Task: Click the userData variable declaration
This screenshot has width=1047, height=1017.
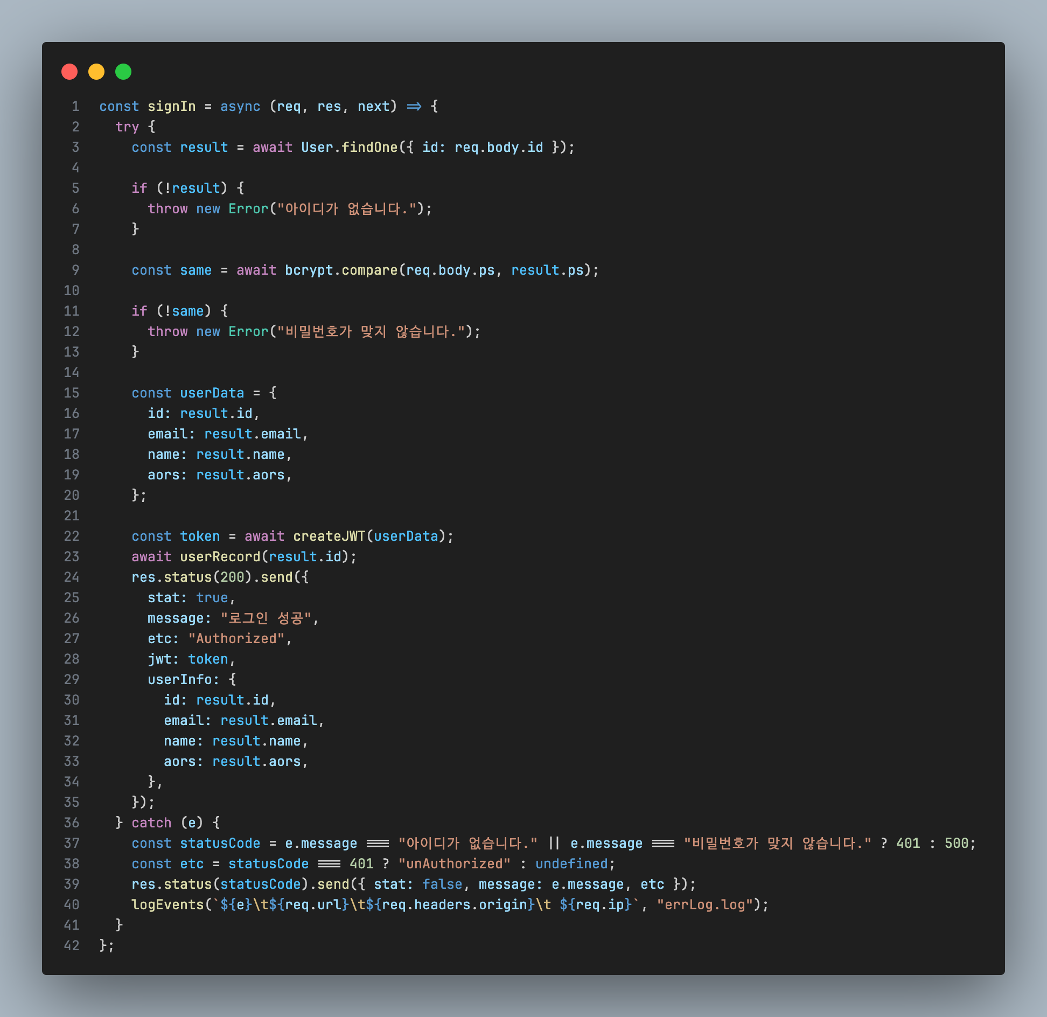Action: [212, 393]
